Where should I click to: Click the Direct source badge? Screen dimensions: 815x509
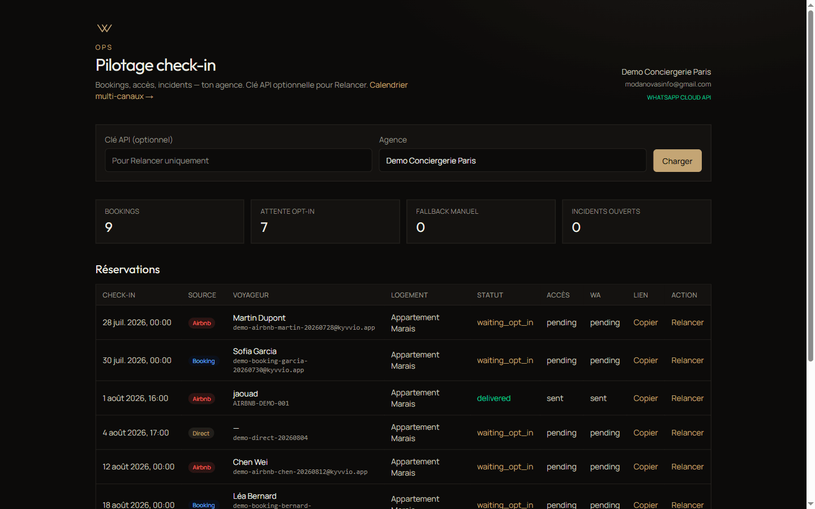coord(201,433)
